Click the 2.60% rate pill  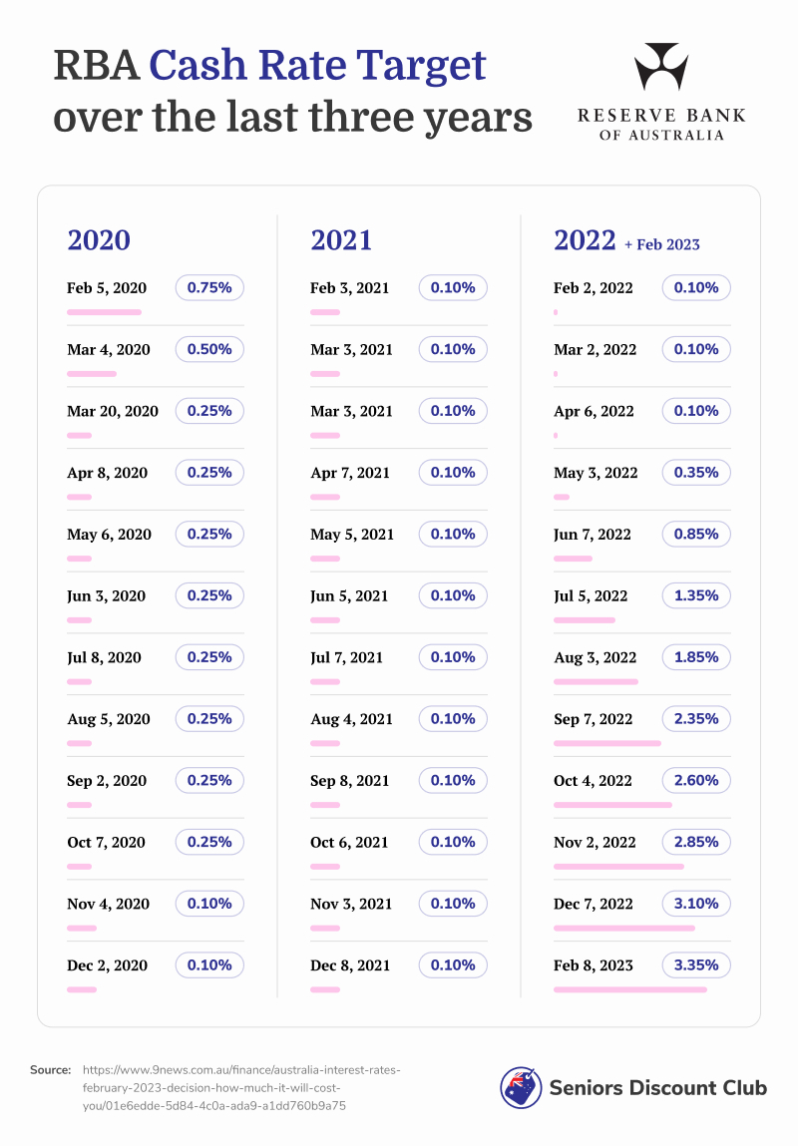(x=696, y=781)
